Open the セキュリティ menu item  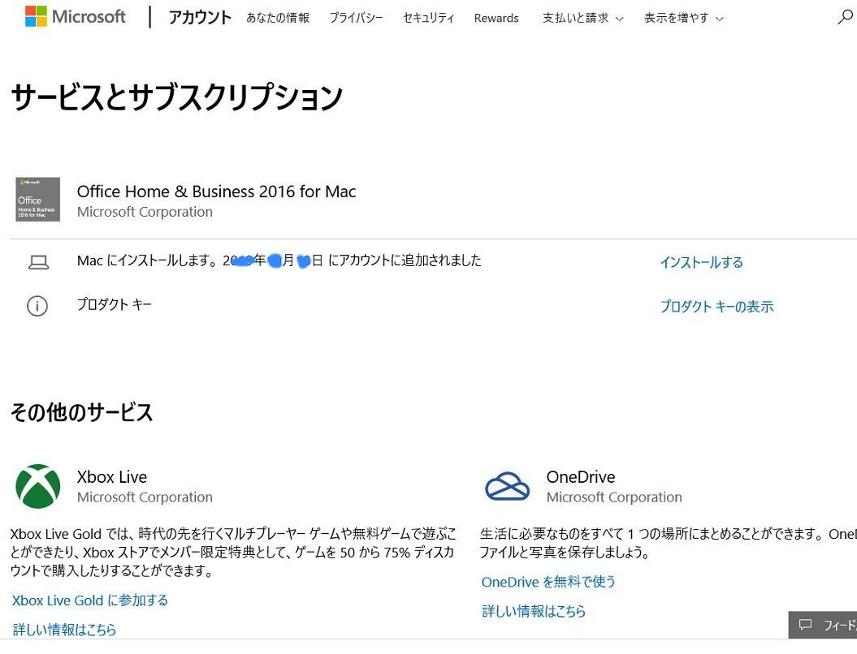[429, 18]
